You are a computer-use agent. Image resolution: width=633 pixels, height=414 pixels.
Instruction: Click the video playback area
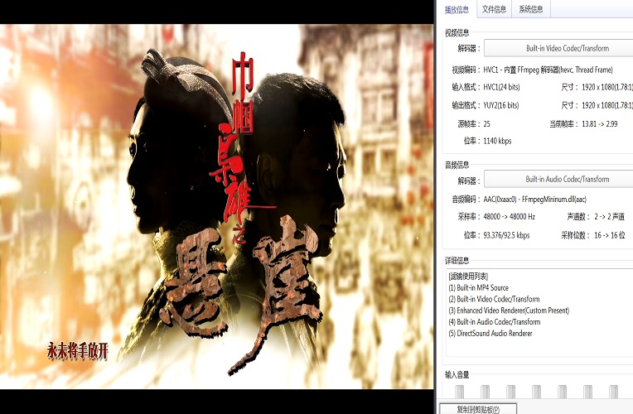point(215,207)
